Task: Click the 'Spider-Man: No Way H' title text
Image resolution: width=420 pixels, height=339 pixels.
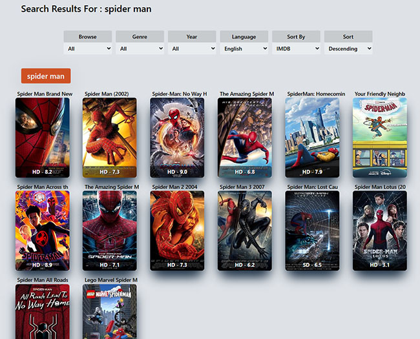Action: [180, 94]
